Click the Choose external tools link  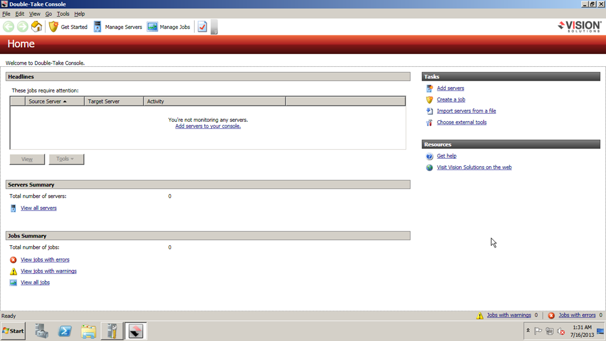point(462,122)
